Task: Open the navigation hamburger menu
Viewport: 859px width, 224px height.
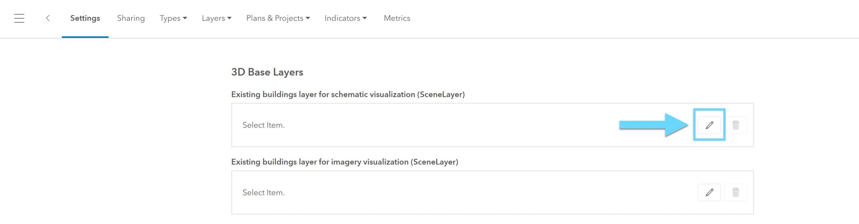Action: click(x=19, y=18)
